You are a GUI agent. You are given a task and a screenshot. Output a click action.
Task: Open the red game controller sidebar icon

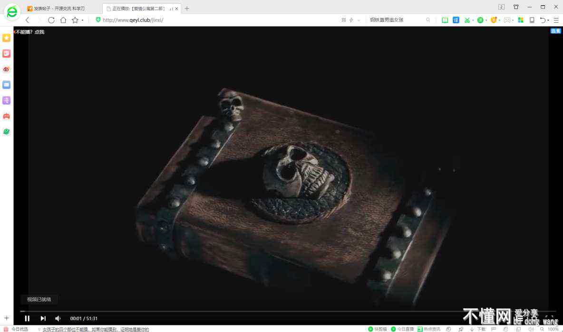point(7,116)
